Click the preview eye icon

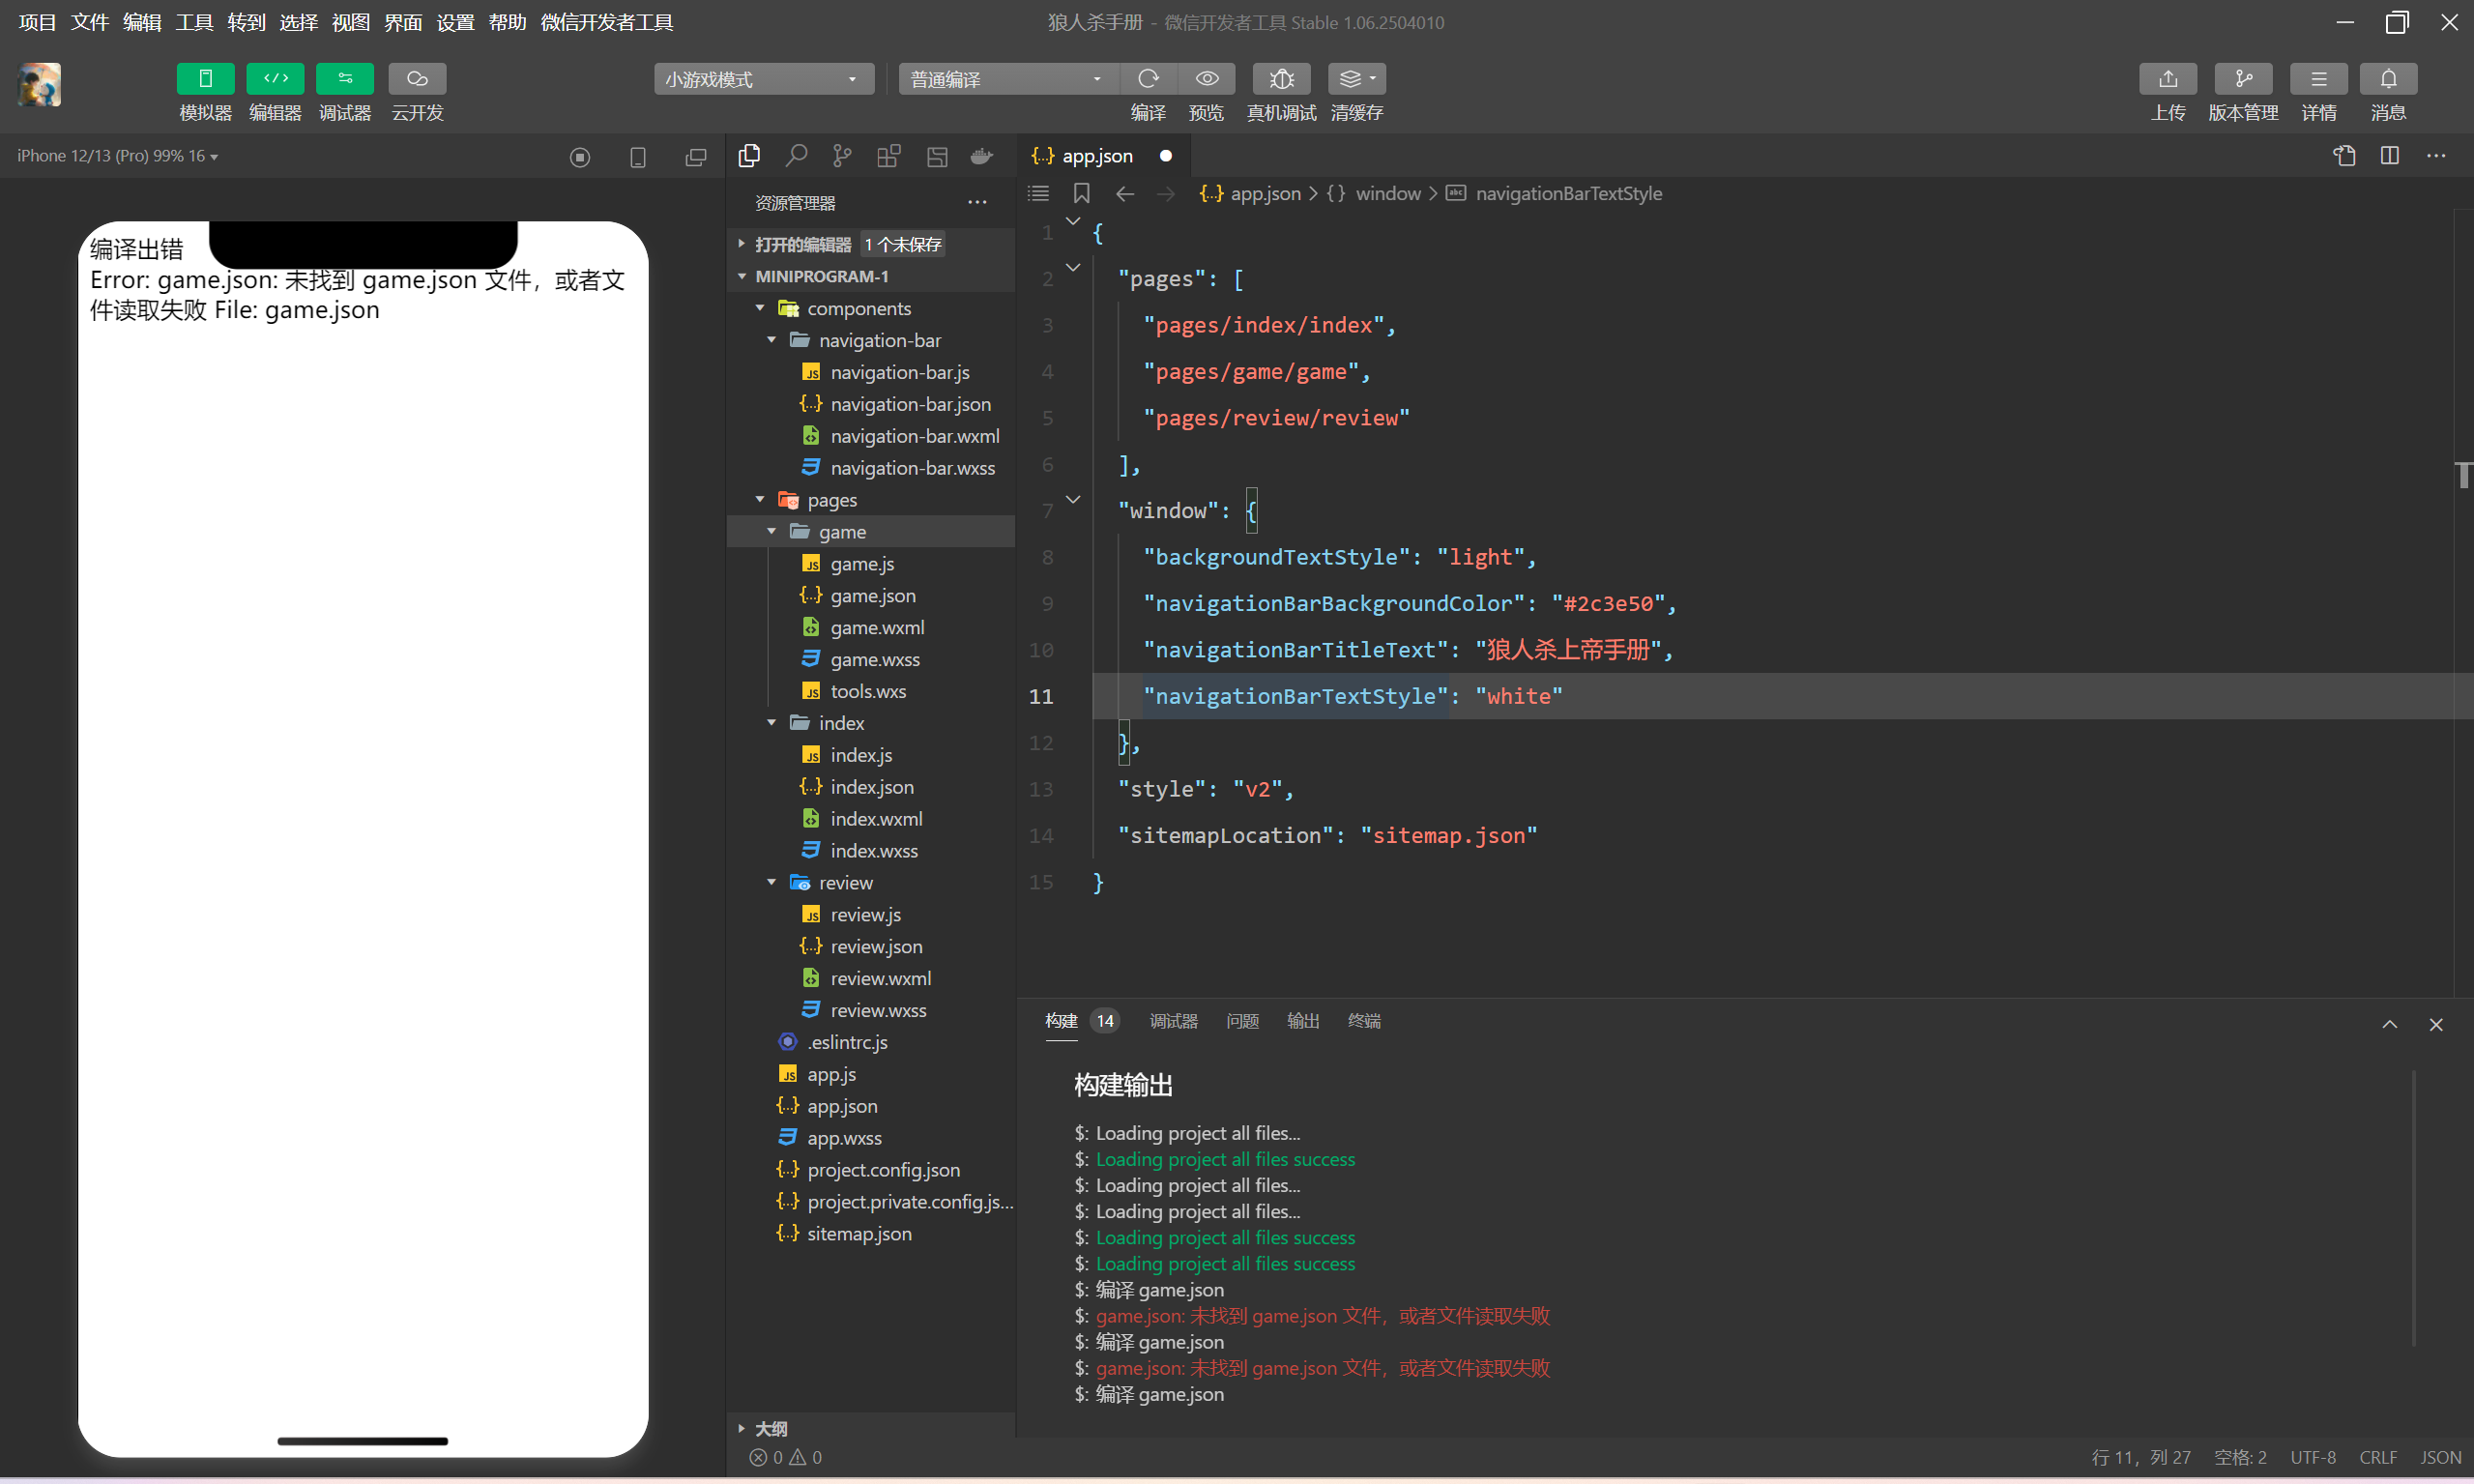1207,79
